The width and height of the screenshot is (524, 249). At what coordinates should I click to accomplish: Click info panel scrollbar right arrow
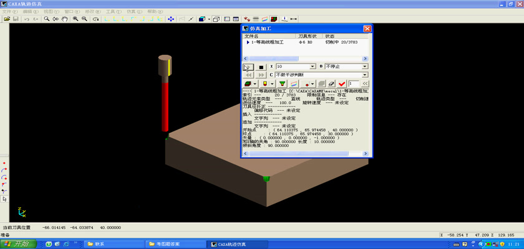[x=366, y=154]
